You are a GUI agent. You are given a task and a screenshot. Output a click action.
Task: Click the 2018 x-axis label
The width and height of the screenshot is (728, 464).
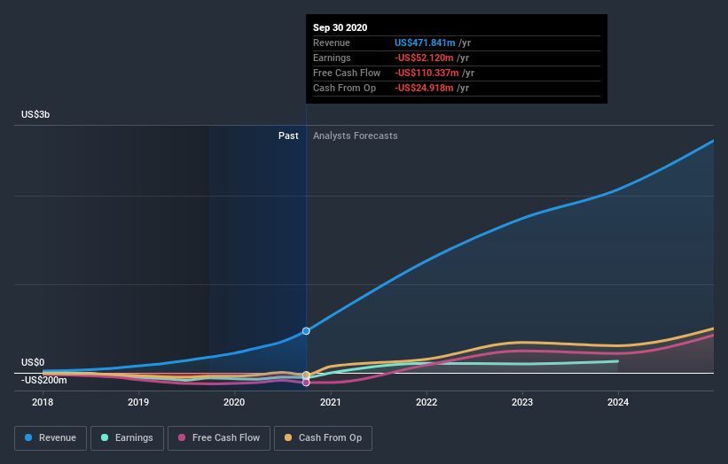point(43,402)
